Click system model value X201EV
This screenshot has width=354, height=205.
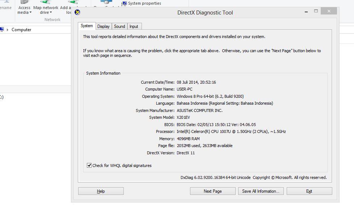183,117
